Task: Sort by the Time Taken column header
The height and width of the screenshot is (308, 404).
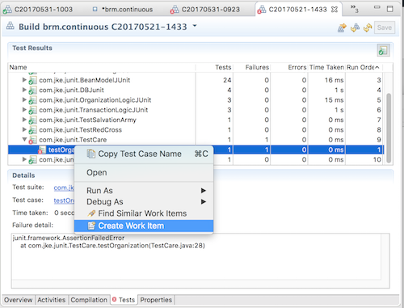Action: click(x=326, y=67)
